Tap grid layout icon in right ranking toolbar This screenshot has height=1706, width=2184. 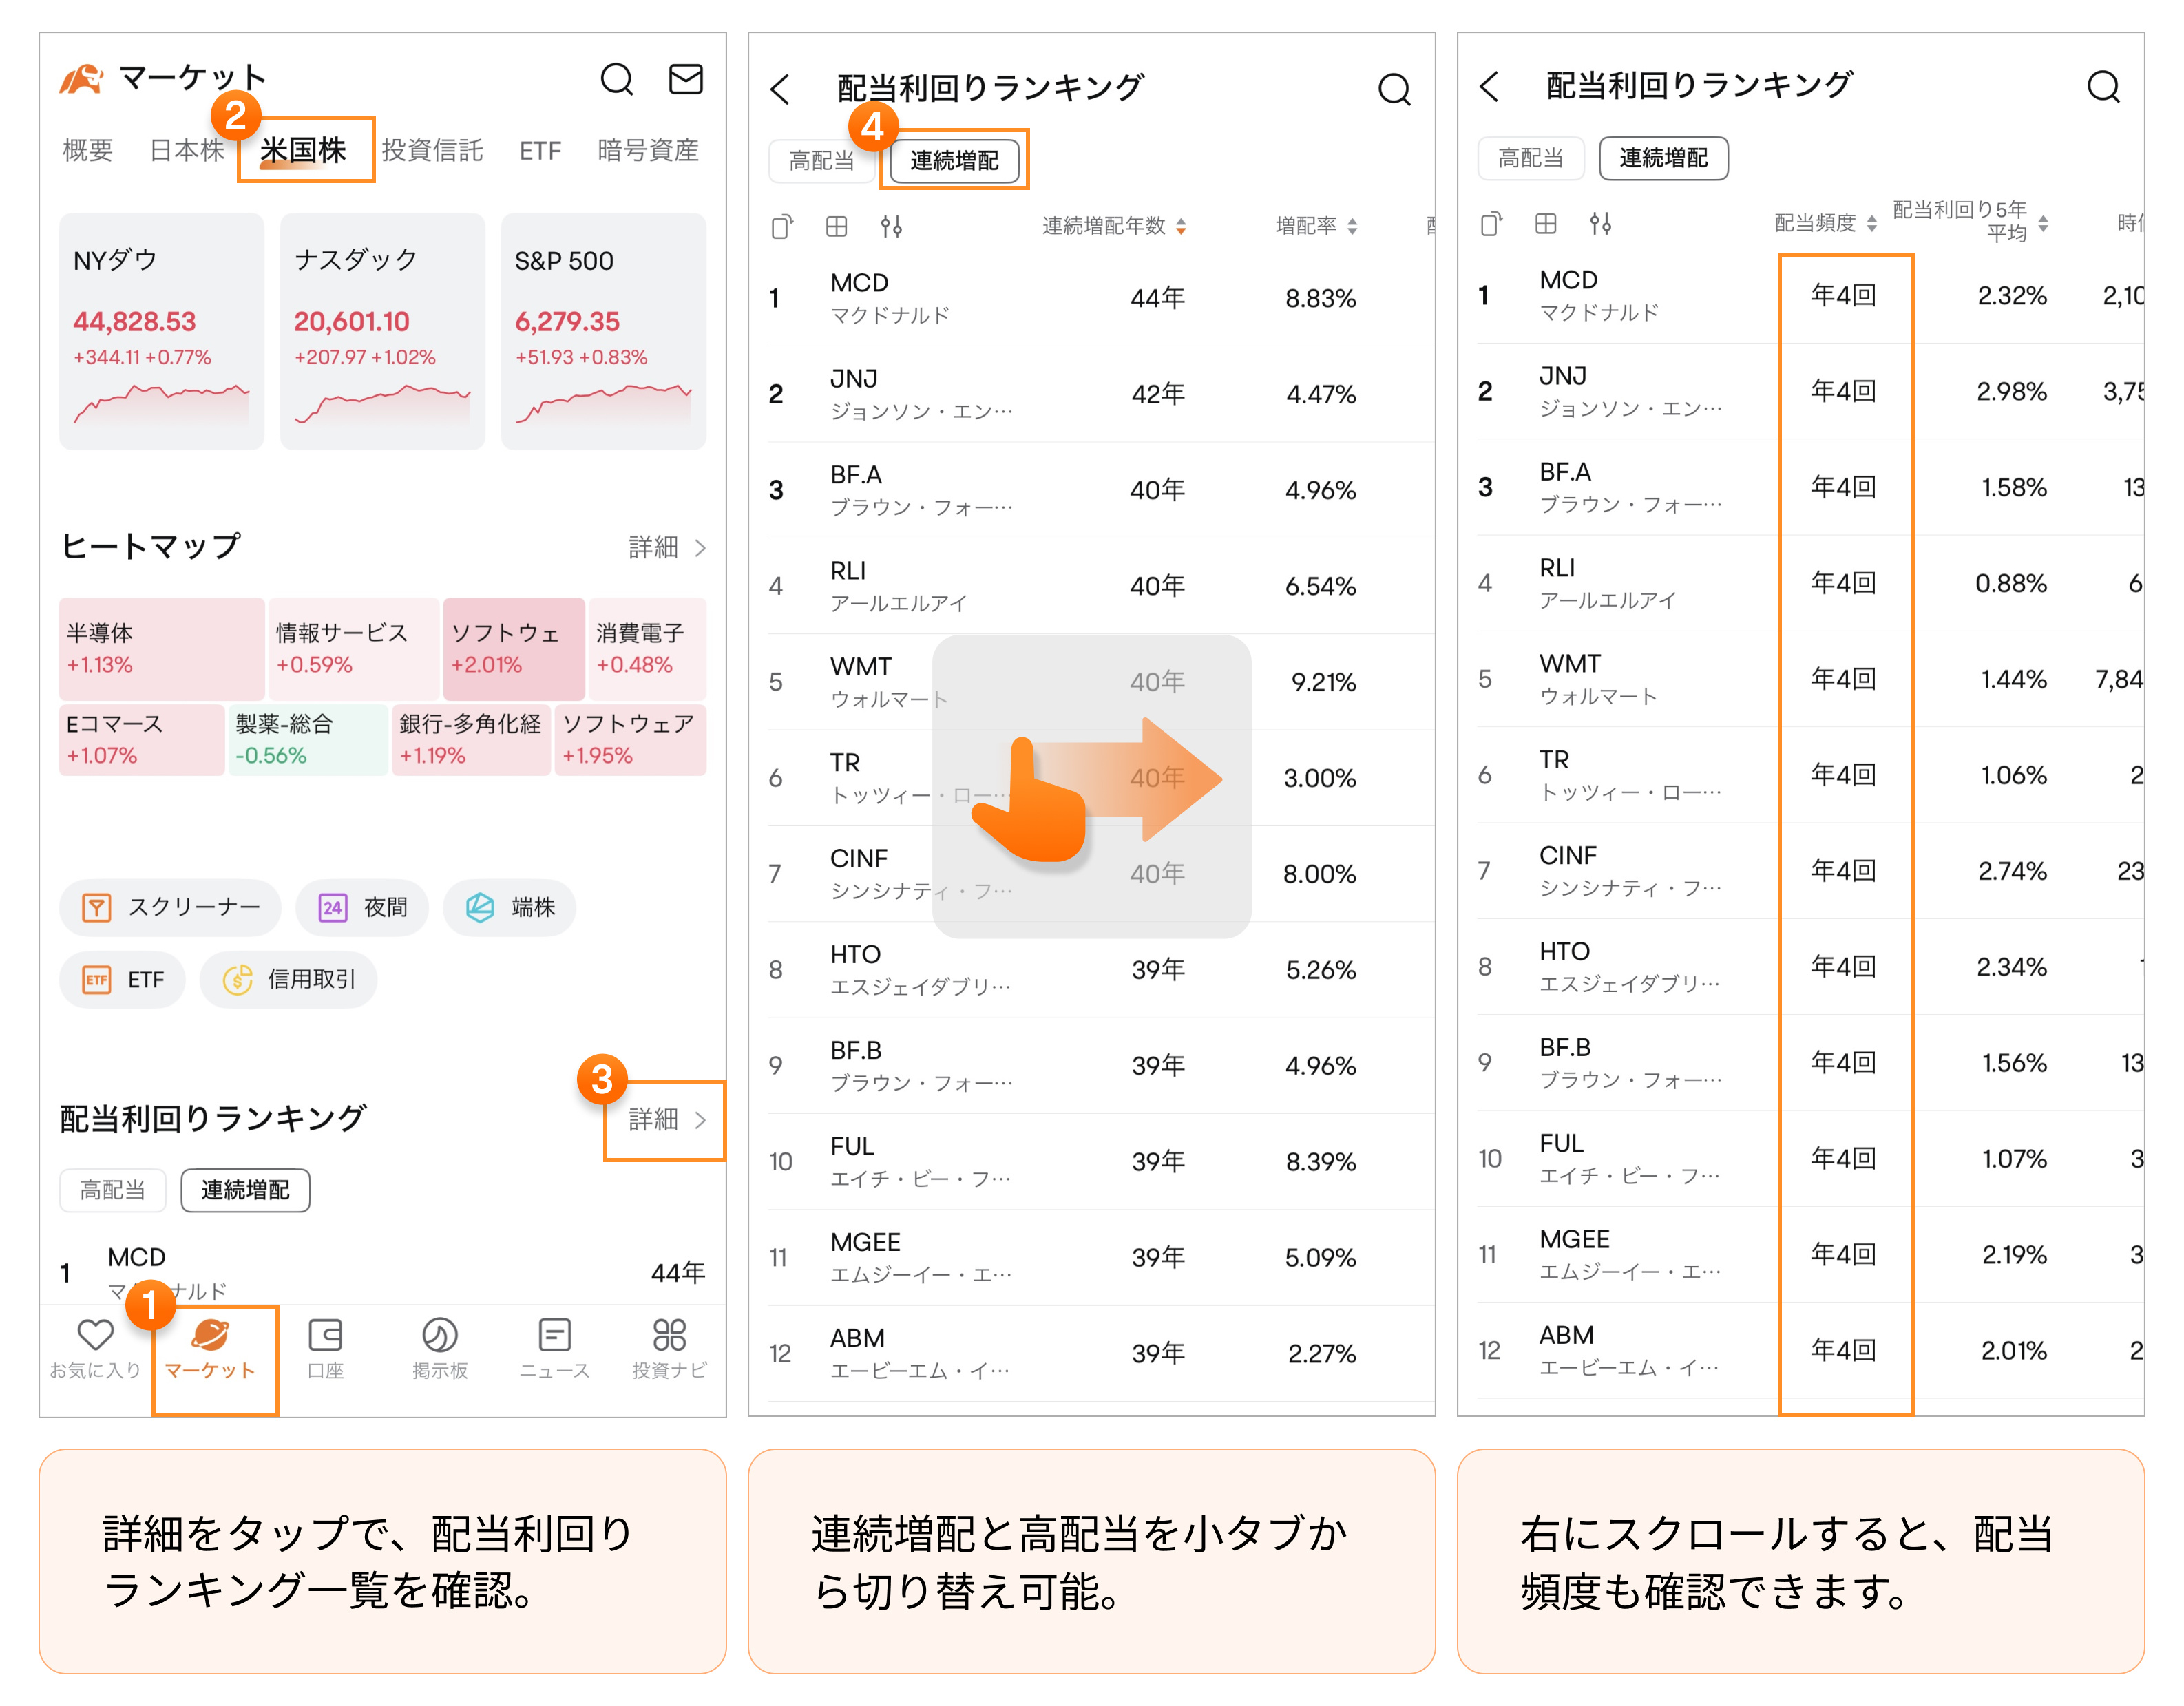1546,224
